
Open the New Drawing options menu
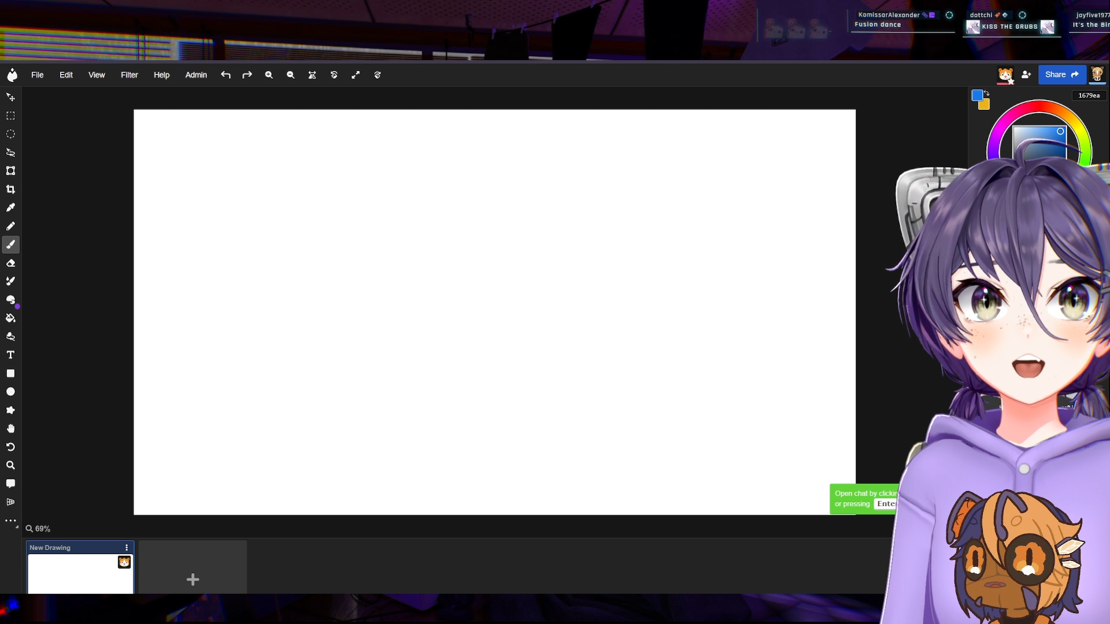coord(127,548)
